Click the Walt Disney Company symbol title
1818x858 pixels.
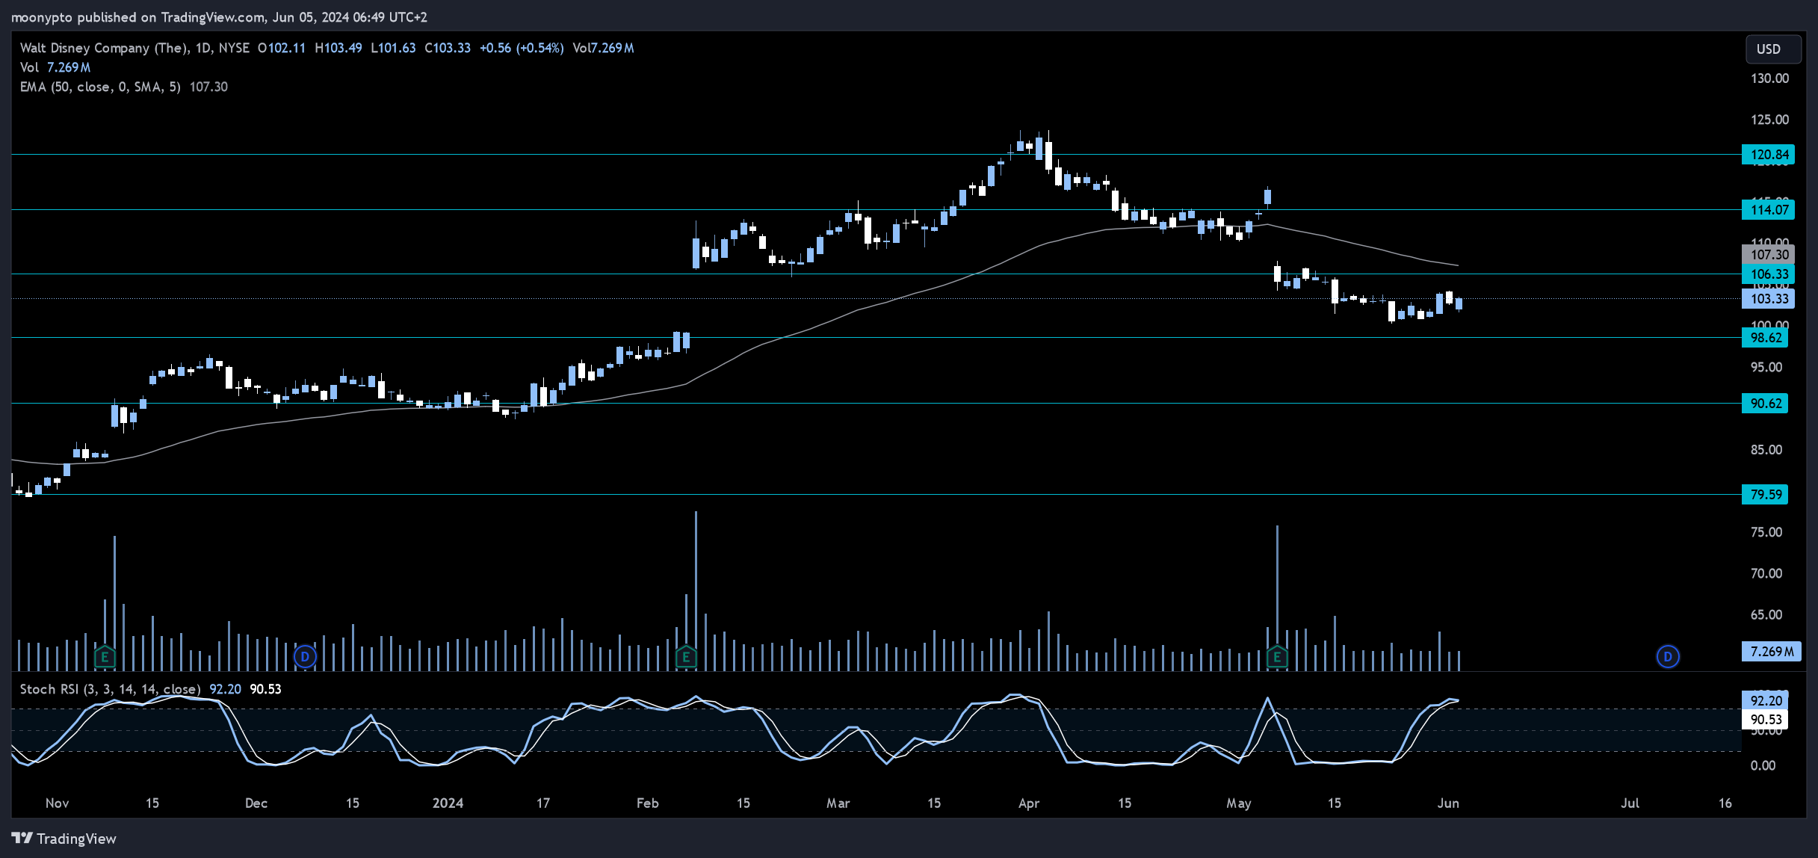[x=135, y=48]
